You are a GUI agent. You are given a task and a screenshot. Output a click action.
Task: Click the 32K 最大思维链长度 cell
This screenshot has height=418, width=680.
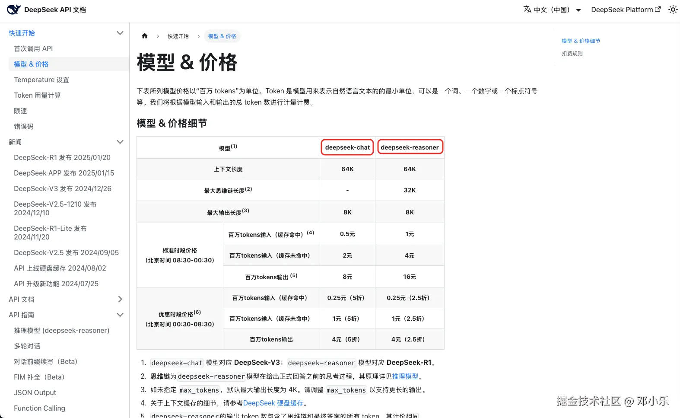click(x=410, y=190)
